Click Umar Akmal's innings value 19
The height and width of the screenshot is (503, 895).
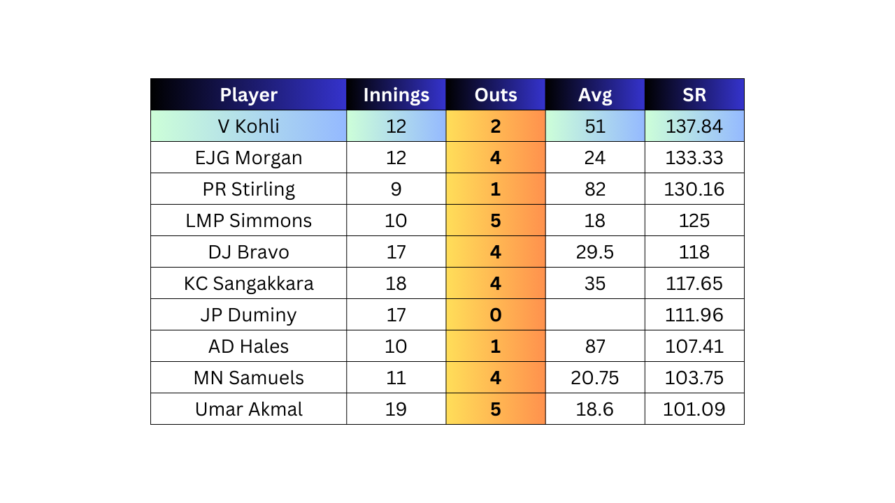click(396, 409)
